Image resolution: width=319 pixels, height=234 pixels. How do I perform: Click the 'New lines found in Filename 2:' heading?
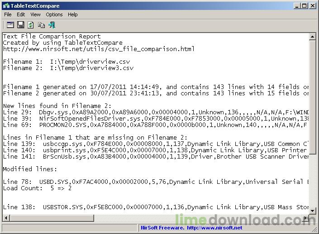[x=57, y=106]
